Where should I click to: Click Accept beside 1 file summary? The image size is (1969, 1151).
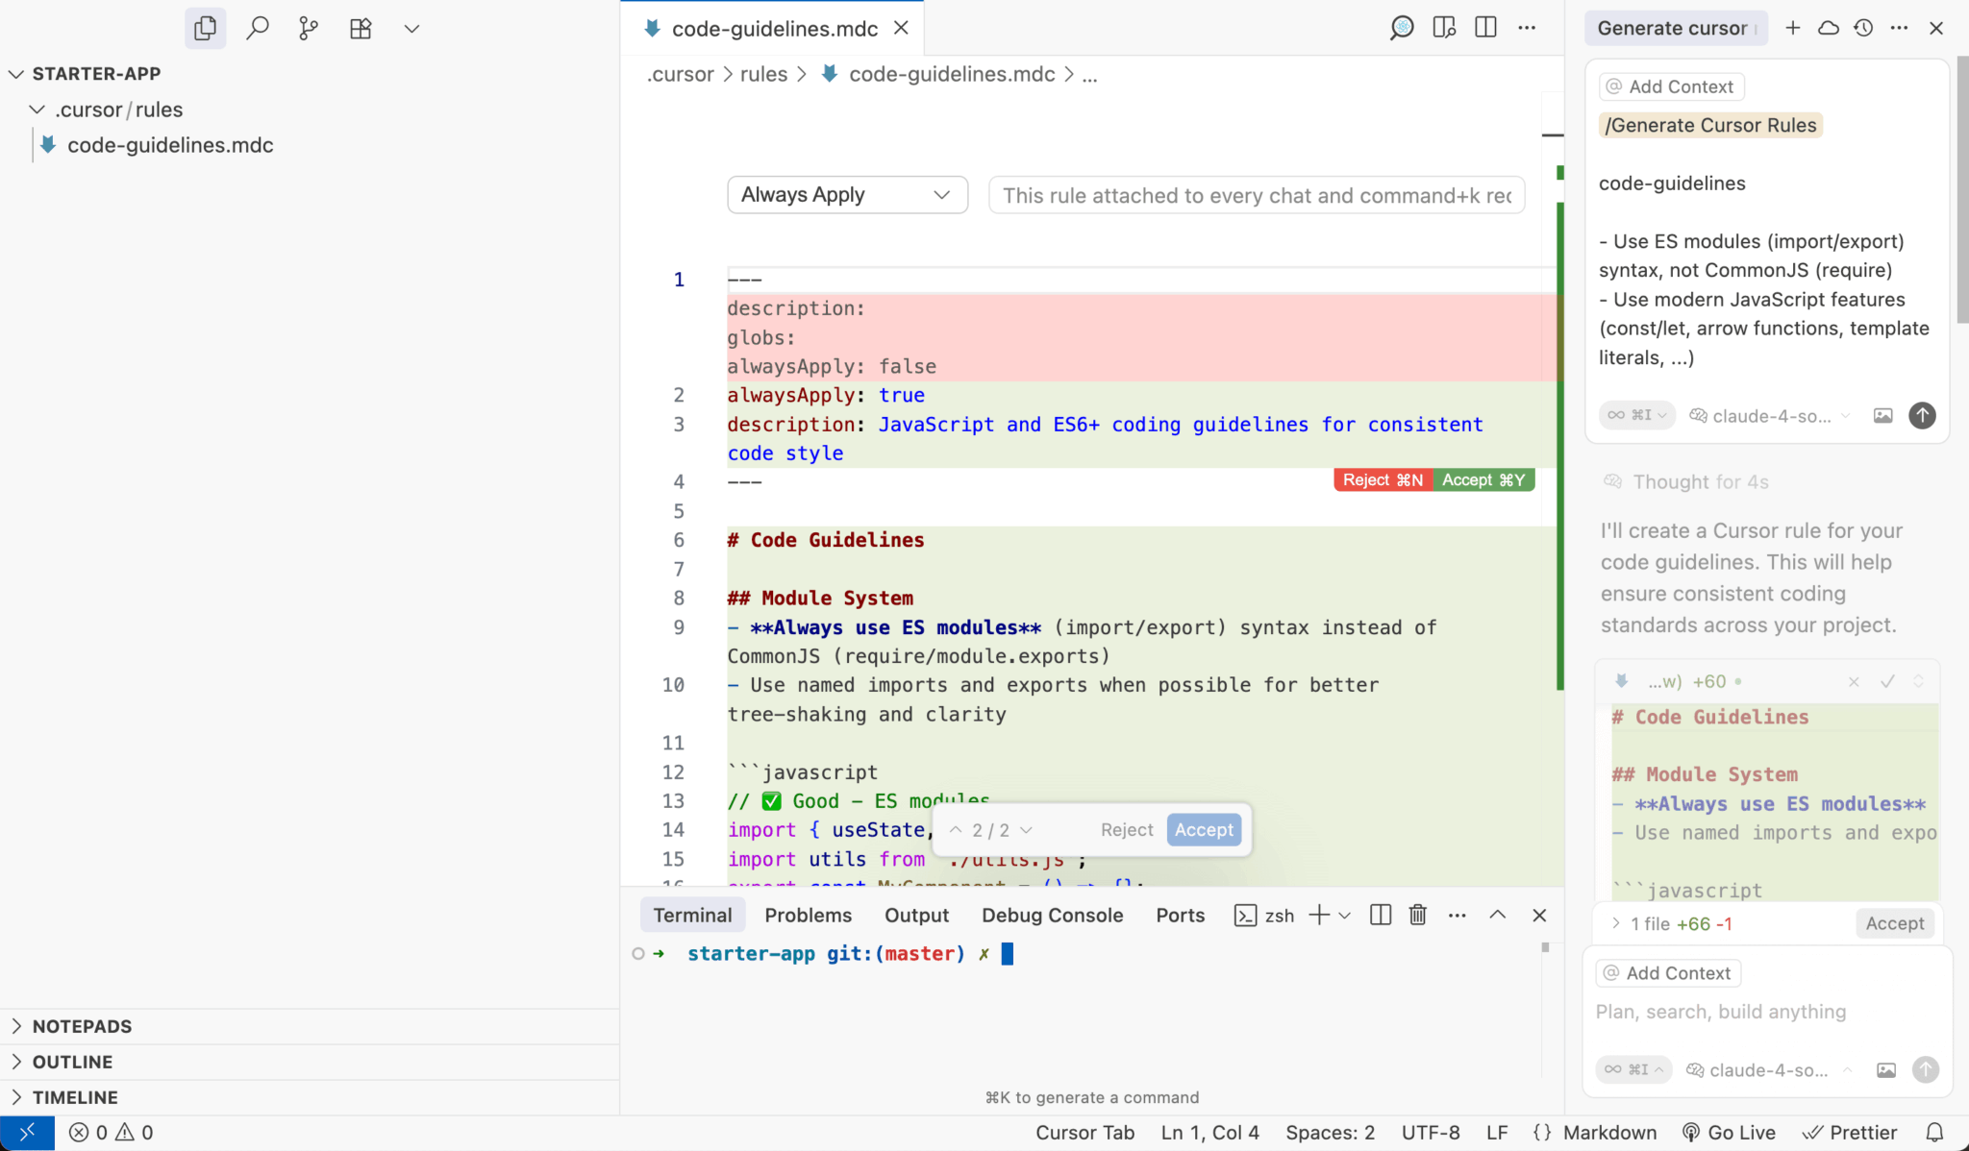(x=1894, y=923)
